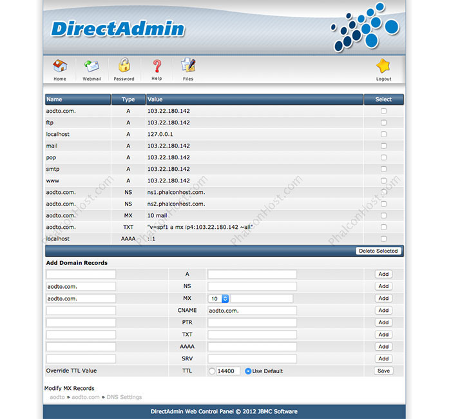
Task: Focus the PTR record value field
Action: (x=252, y=322)
